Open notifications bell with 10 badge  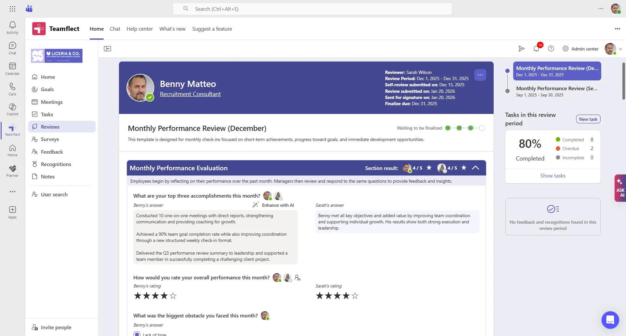pyautogui.click(x=536, y=49)
